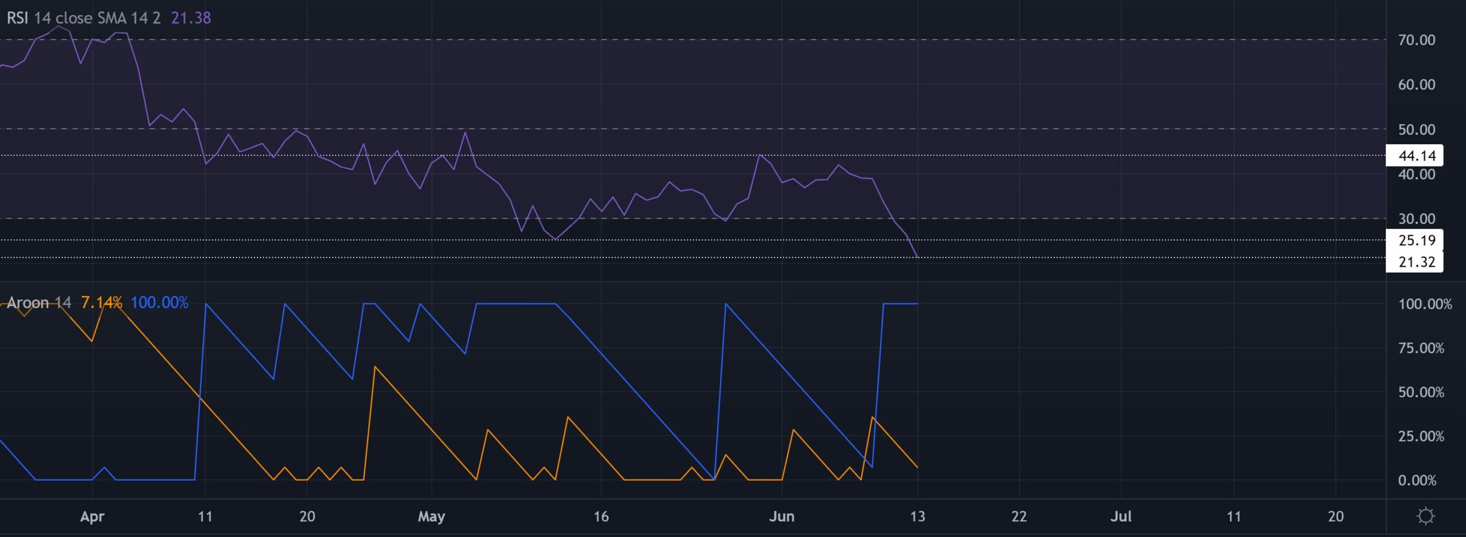1466x537 pixels.
Task: Click the Aroon Up value 7.14%
Action: click(101, 302)
